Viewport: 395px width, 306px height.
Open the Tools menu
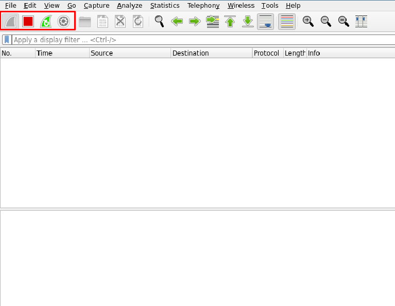pyautogui.click(x=270, y=5)
